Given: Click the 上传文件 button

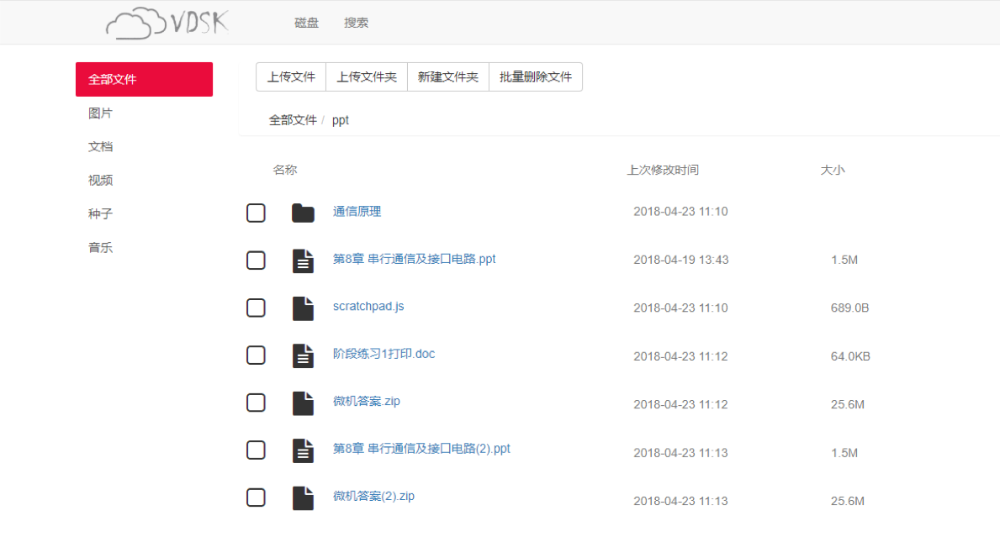Looking at the screenshot, I should point(291,77).
